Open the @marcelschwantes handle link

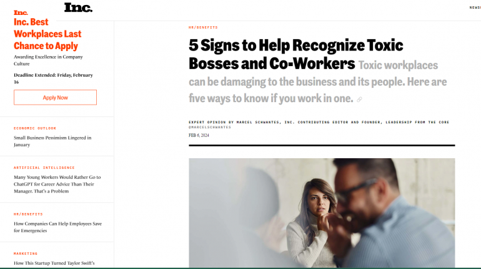pyautogui.click(x=210, y=127)
